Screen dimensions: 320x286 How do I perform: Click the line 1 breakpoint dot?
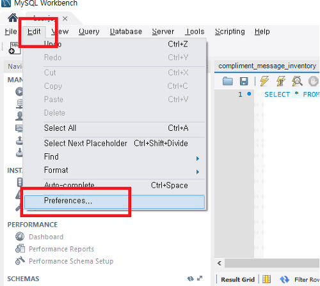click(x=249, y=94)
